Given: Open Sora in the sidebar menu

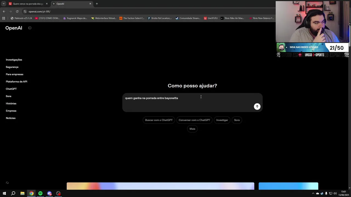Looking at the screenshot, I should click(9, 96).
